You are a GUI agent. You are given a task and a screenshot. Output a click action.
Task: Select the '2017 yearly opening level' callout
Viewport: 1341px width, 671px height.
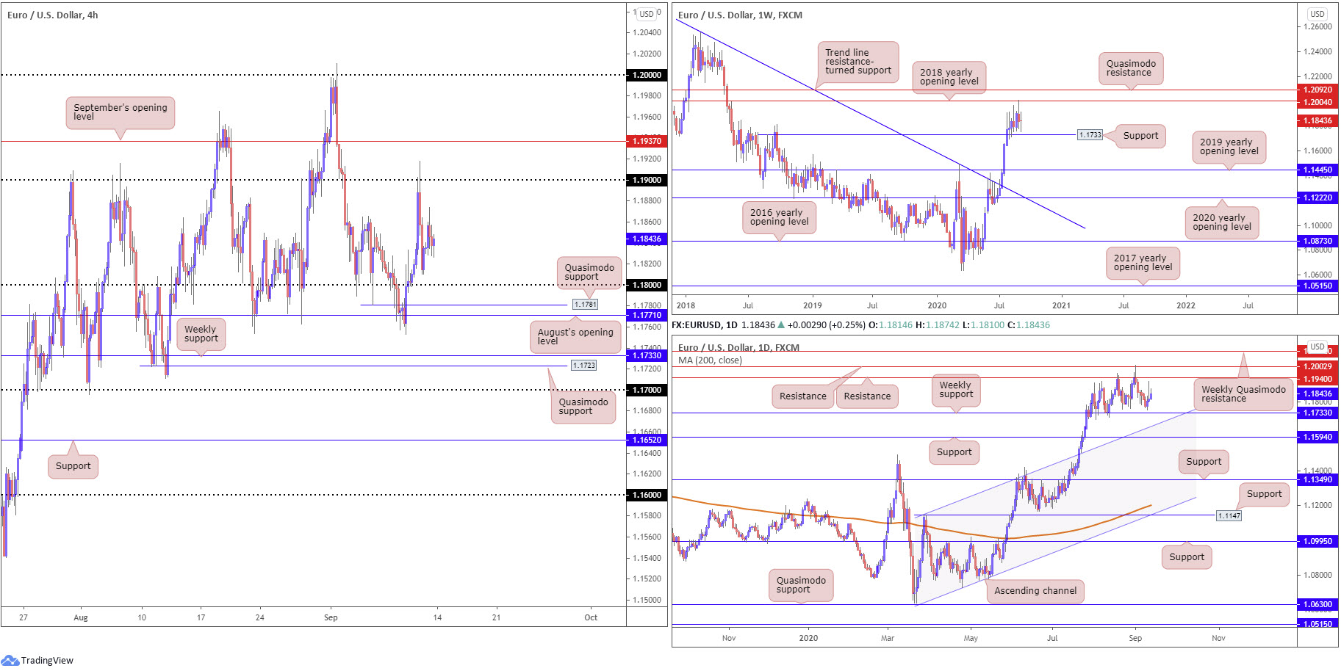coord(1143,263)
